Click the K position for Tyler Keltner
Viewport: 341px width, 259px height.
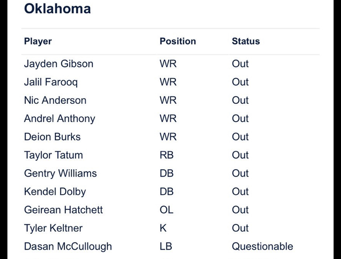coord(163,228)
